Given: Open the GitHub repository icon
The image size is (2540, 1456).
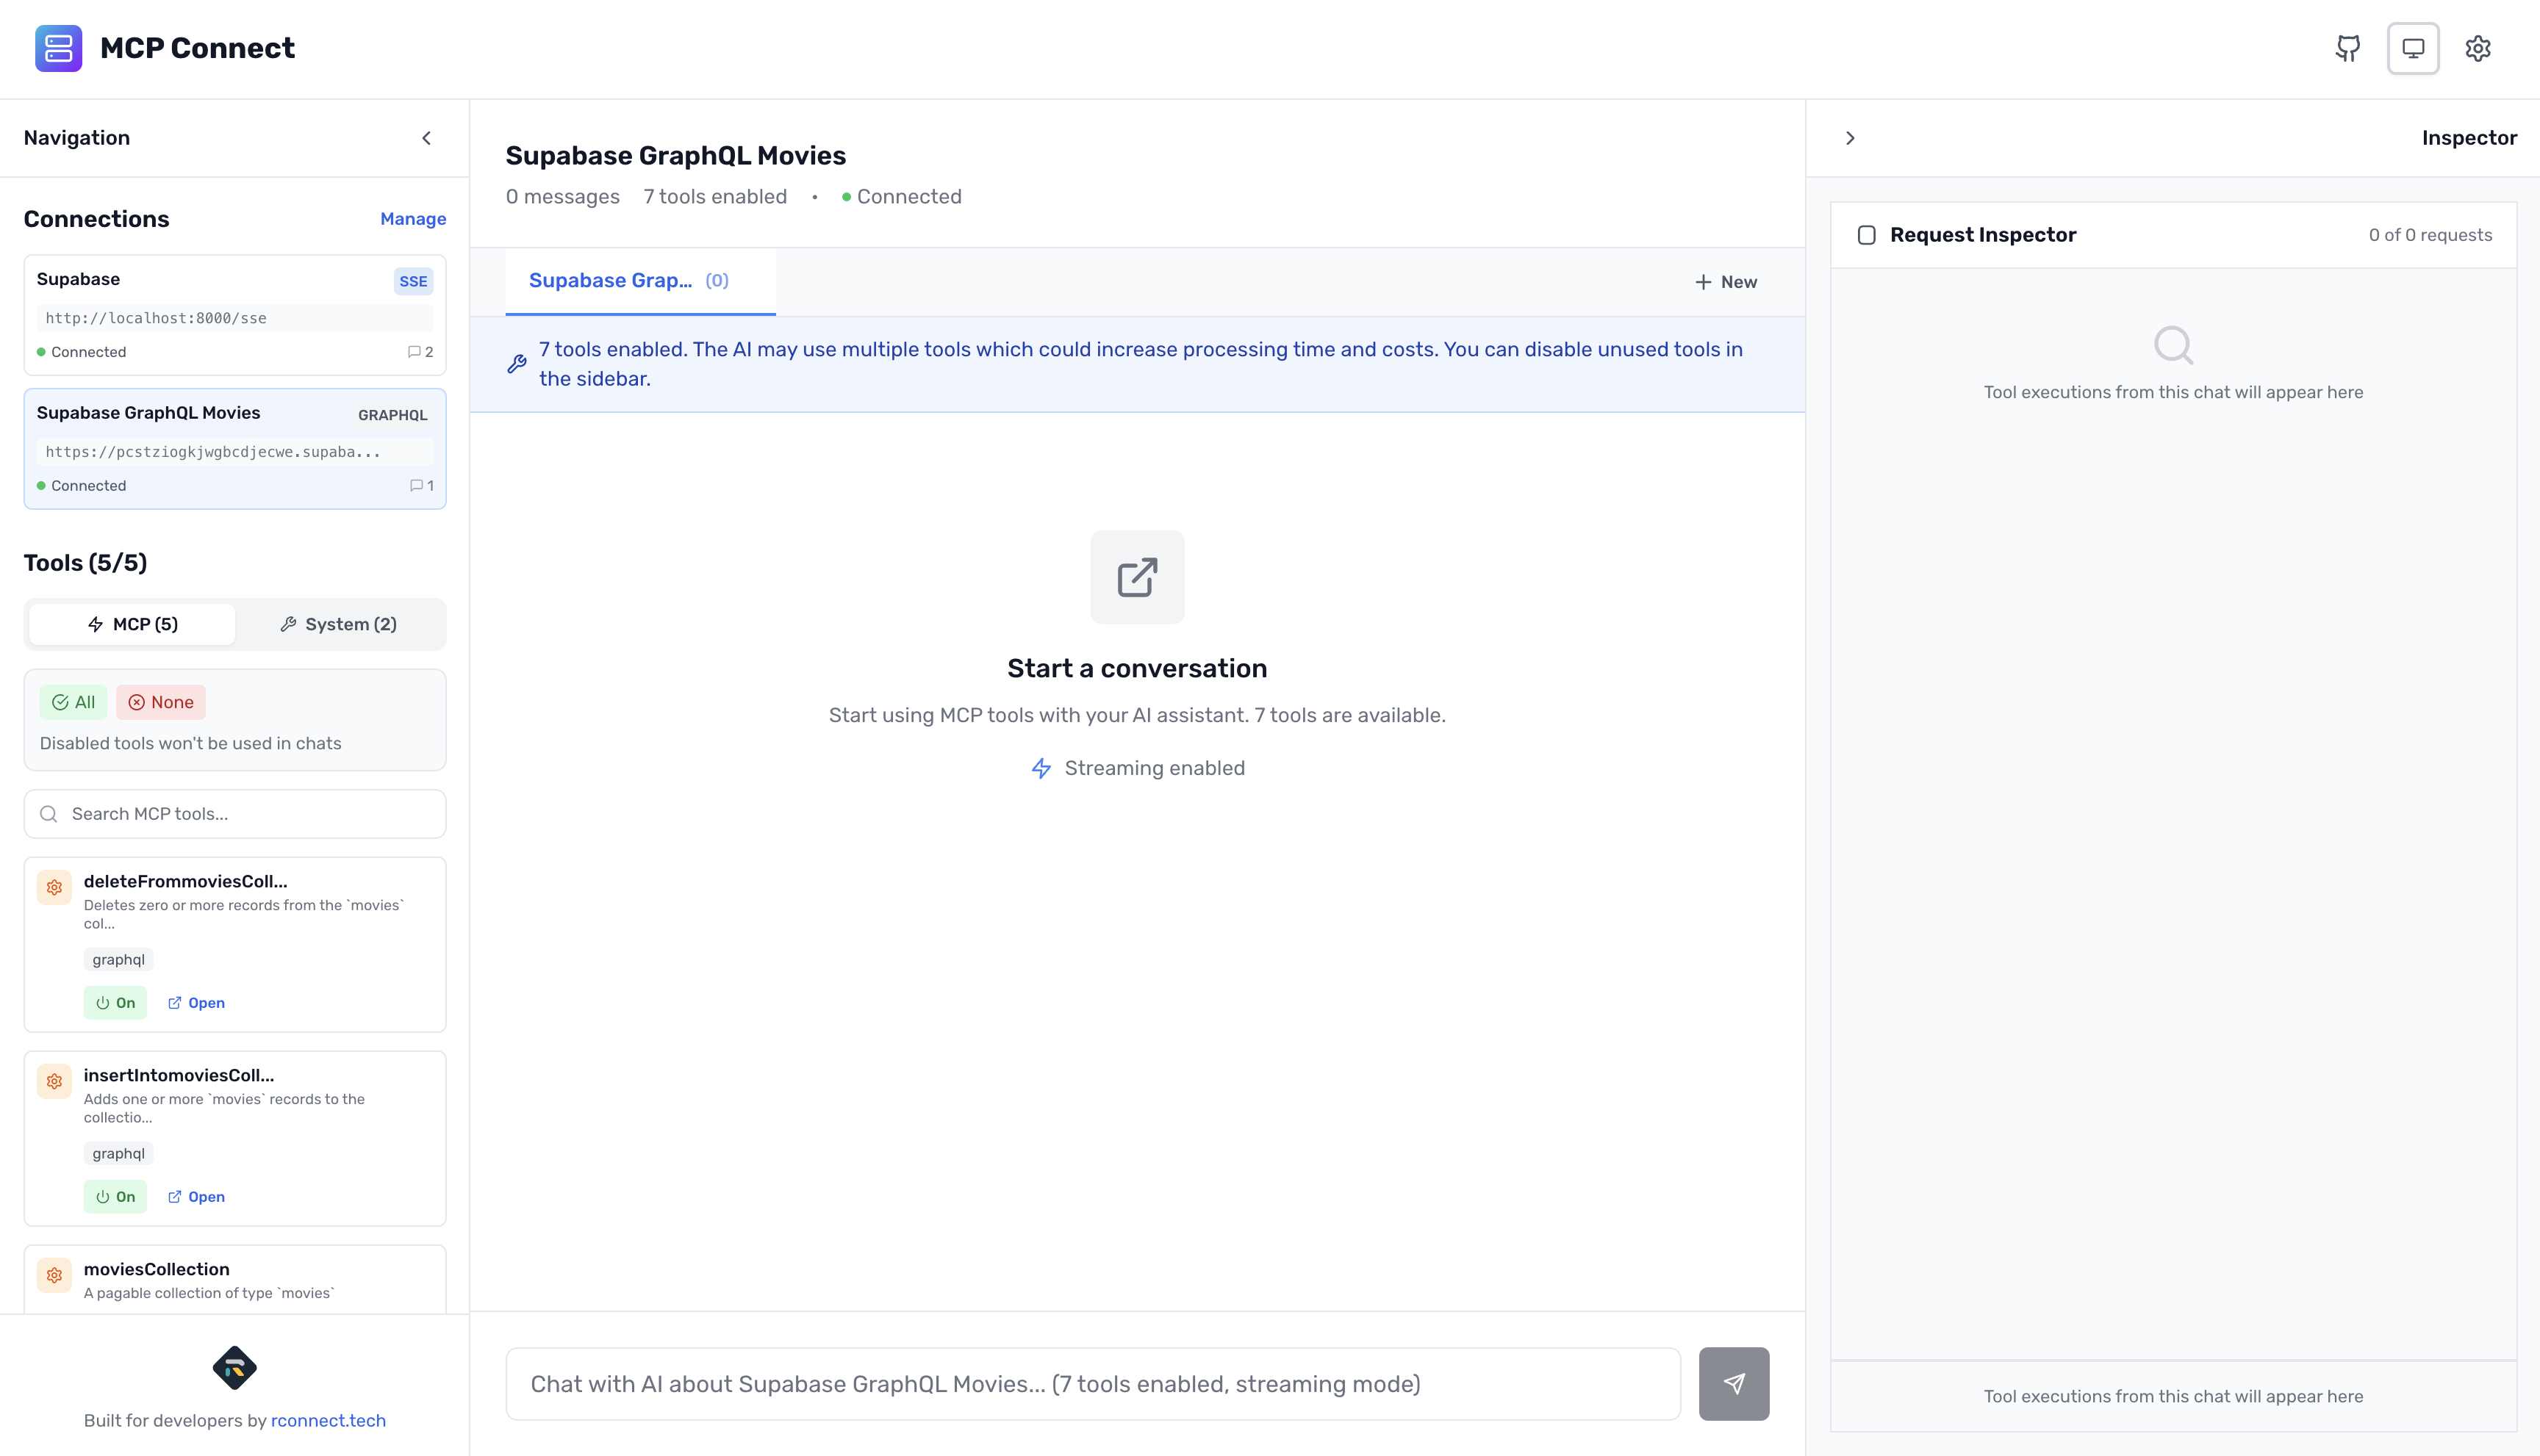Looking at the screenshot, I should click(2348, 48).
